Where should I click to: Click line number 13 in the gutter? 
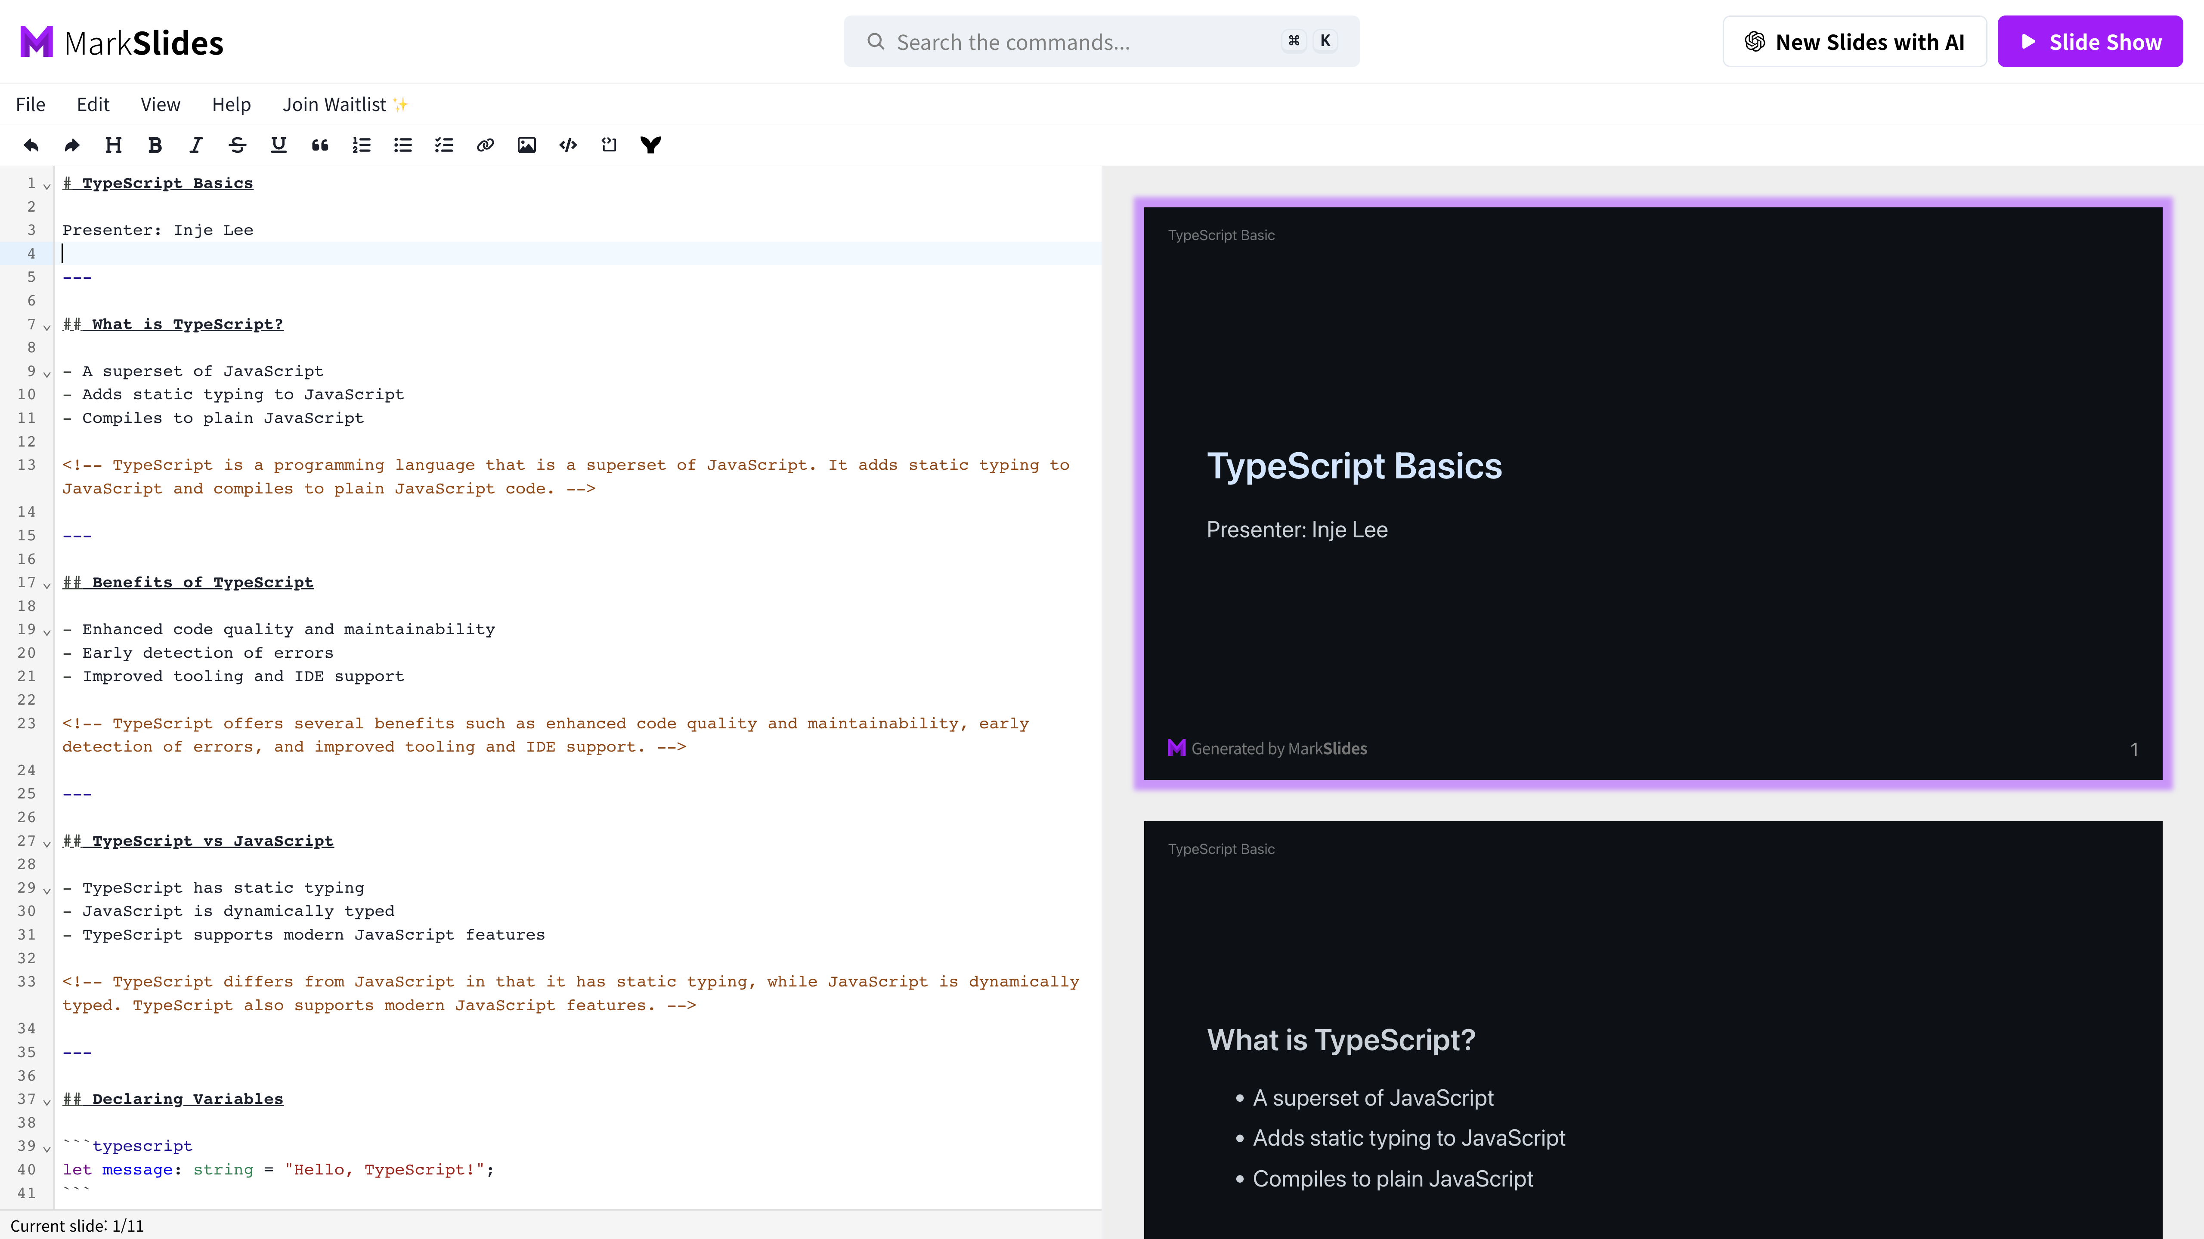coord(27,464)
